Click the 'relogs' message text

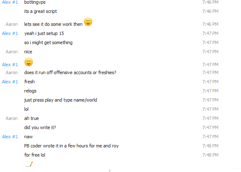tap(30, 91)
